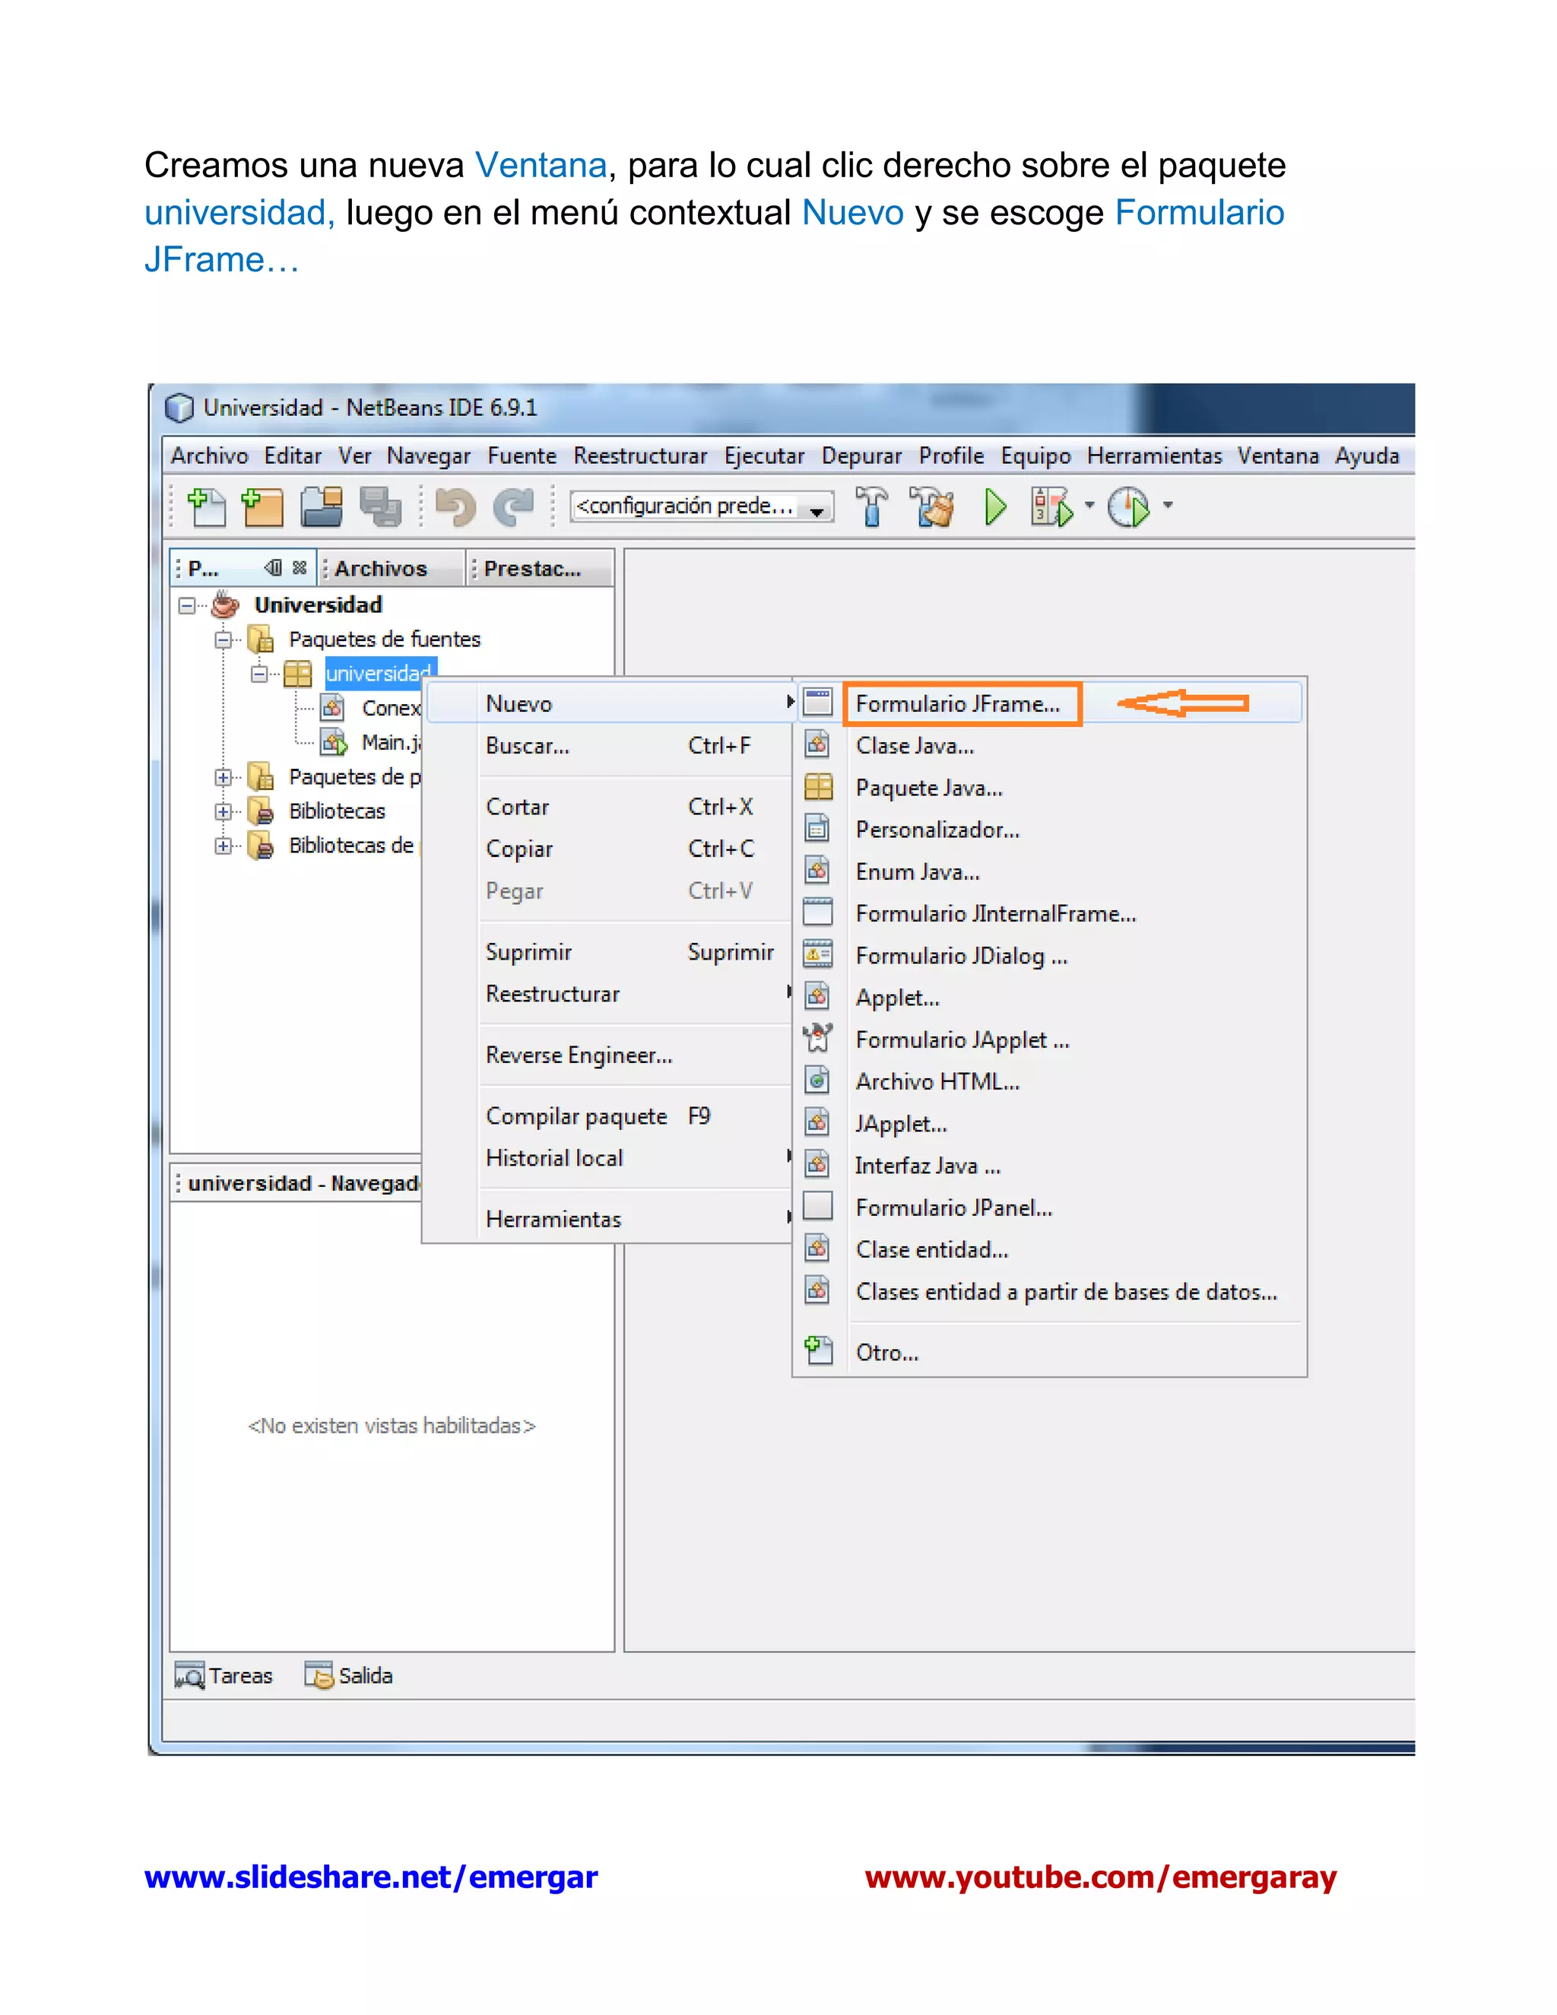
Task: Open the www.slideshare.net/emergar link
Action: [371, 1877]
